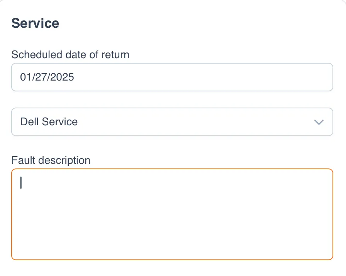
Task: Click the center of the Fault description area
Action: pos(172,214)
